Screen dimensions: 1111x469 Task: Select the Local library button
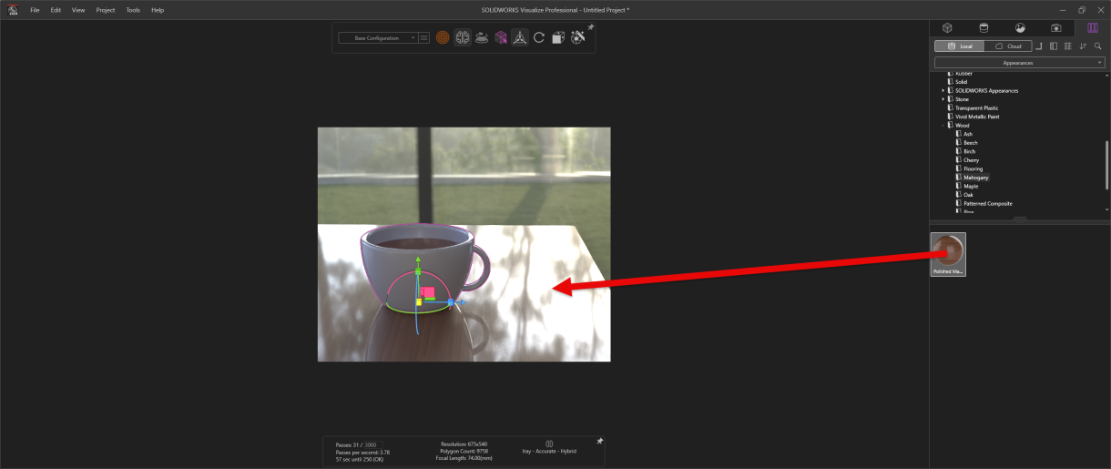(960, 46)
